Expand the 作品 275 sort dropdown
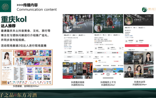This screenshot has height=98, width=156. [132, 50]
